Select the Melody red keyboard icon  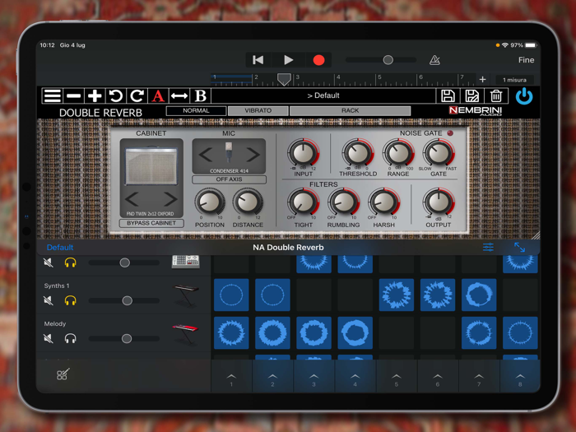(186, 333)
